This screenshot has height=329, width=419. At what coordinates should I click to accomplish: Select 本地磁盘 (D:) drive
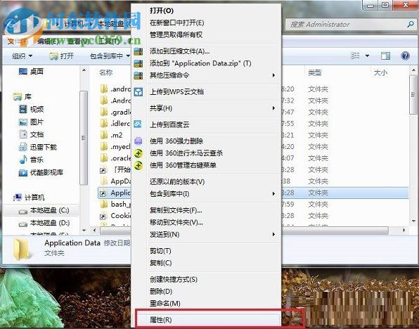coord(44,223)
